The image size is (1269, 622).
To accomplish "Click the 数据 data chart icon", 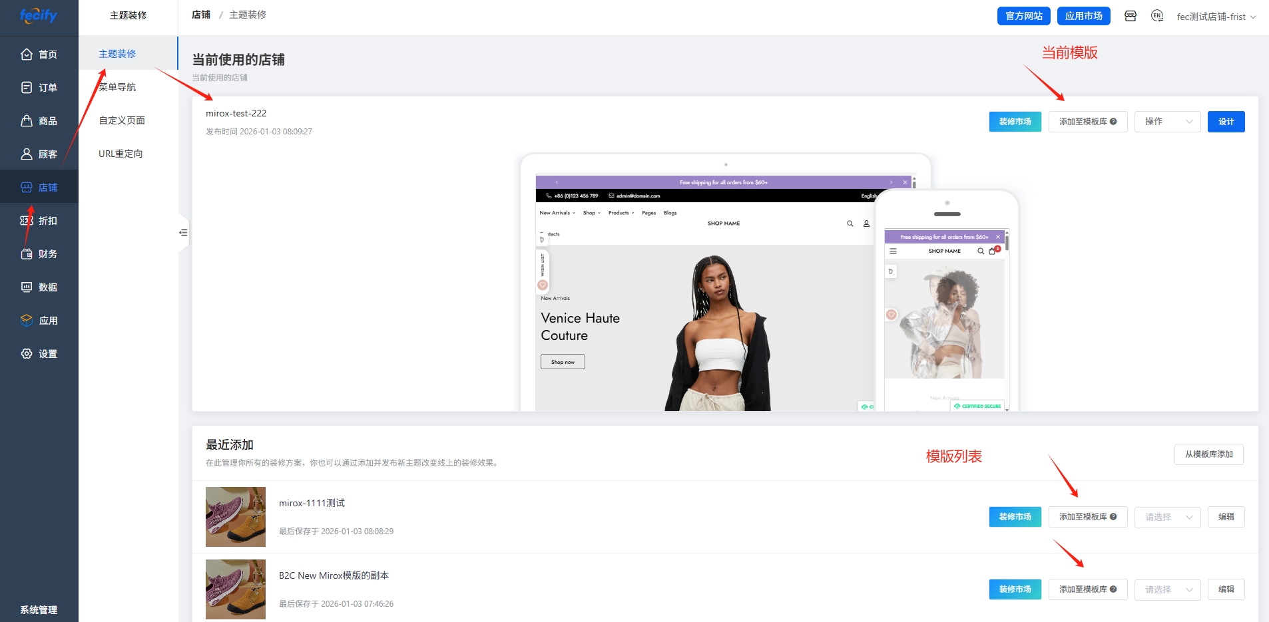I will [27, 287].
